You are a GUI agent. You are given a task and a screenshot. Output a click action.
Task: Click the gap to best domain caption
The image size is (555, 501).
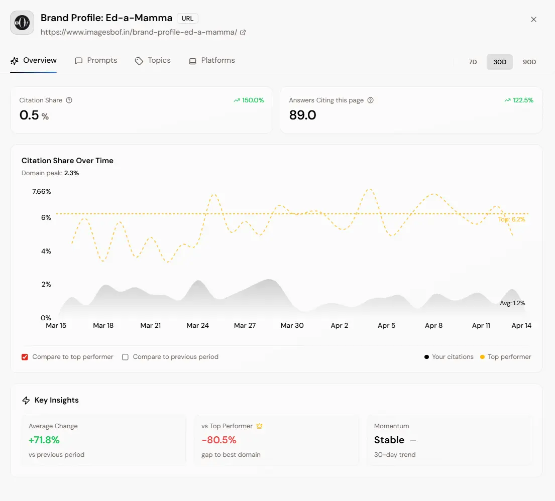point(231,455)
